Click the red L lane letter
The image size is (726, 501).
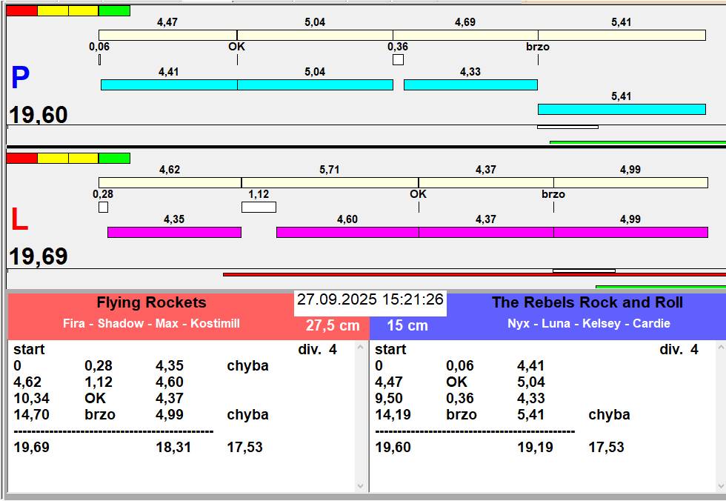[x=19, y=219]
